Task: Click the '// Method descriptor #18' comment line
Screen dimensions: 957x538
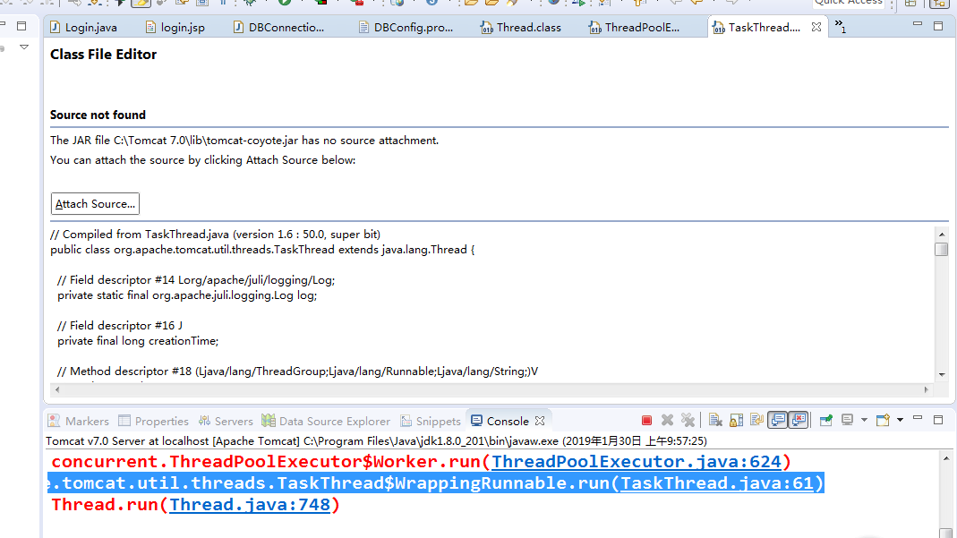Action: 298,371
